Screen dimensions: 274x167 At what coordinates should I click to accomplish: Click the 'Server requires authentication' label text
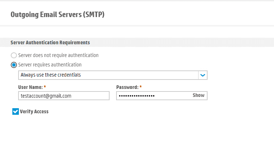[x=50, y=65]
